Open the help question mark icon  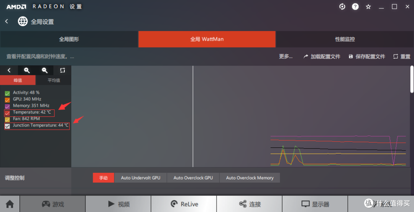pyautogui.click(x=355, y=7)
